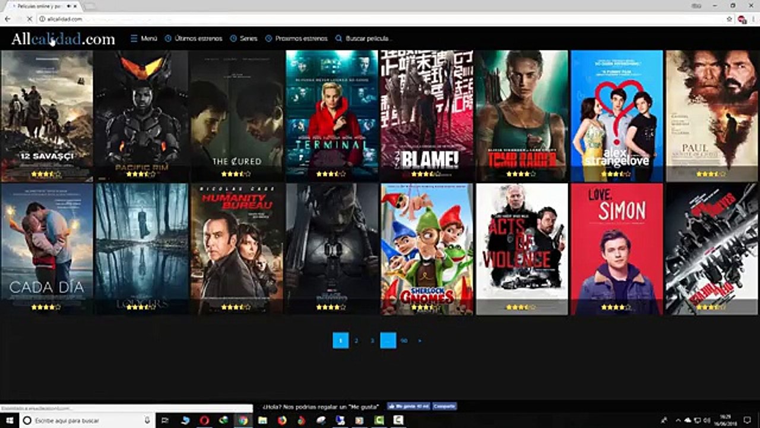
Task: Select current page 1 in pagination
Action: (340, 341)
